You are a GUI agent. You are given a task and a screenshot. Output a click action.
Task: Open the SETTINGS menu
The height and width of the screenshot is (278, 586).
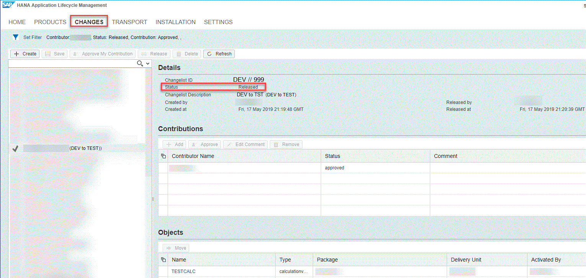click(218, 22)
